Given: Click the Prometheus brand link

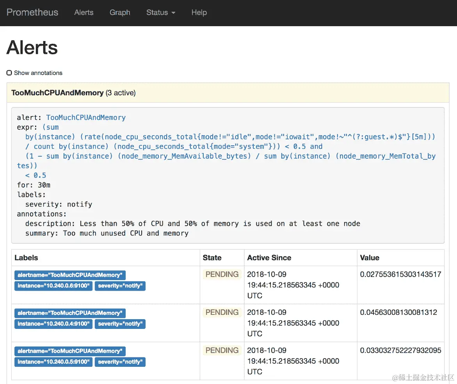Looking at the screenshot, I should (32, 13).
